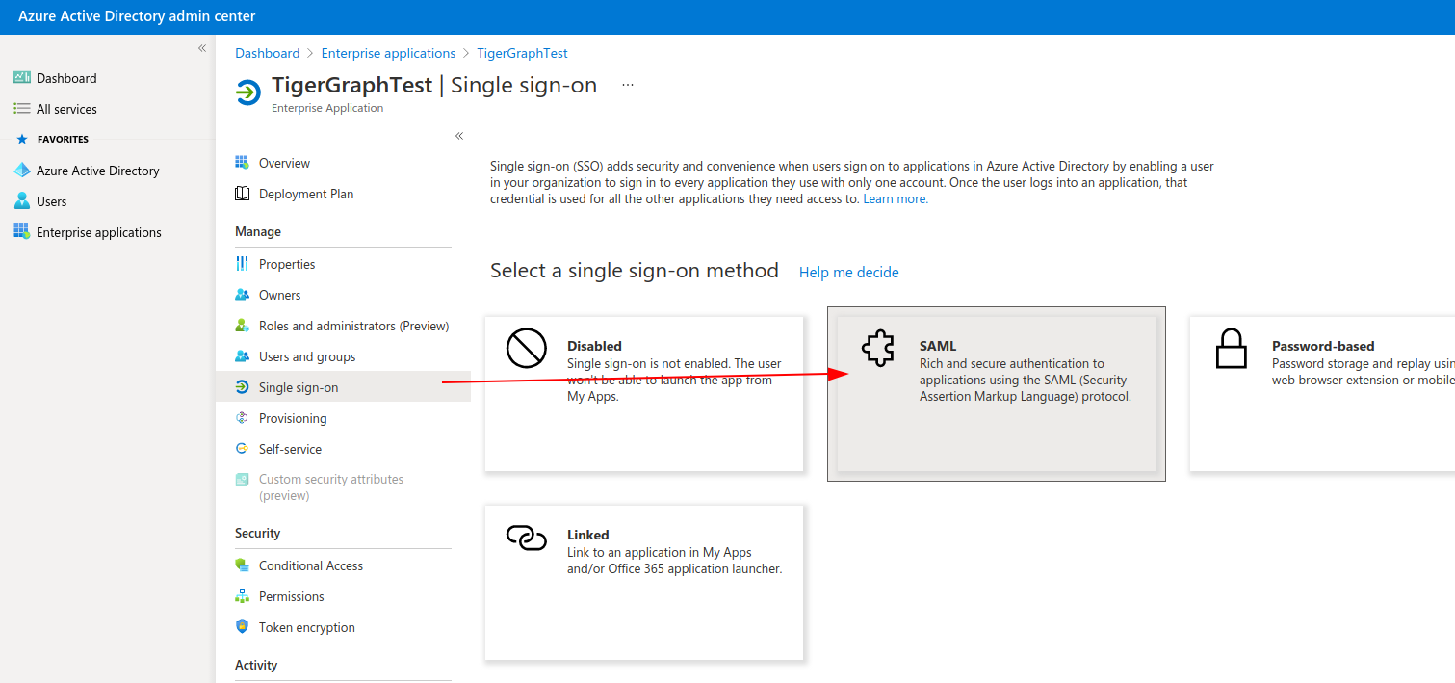
Task: Open Conditional Access under Security
Action: tap(310, 565)
